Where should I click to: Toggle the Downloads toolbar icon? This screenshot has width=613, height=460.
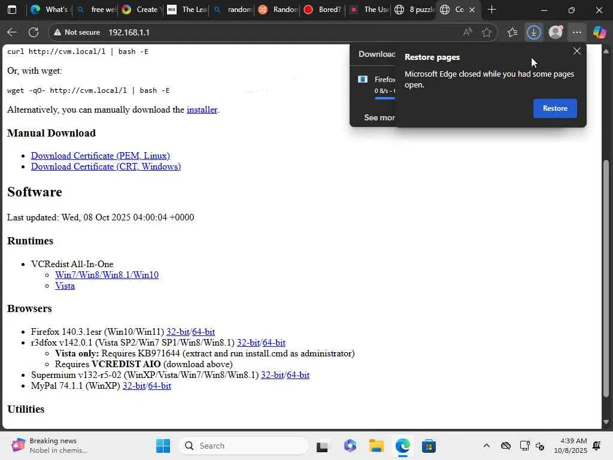tap(533, 32)
